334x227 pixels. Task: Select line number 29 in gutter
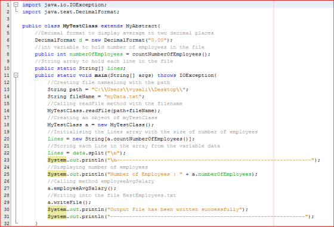[x=7, y=203]
